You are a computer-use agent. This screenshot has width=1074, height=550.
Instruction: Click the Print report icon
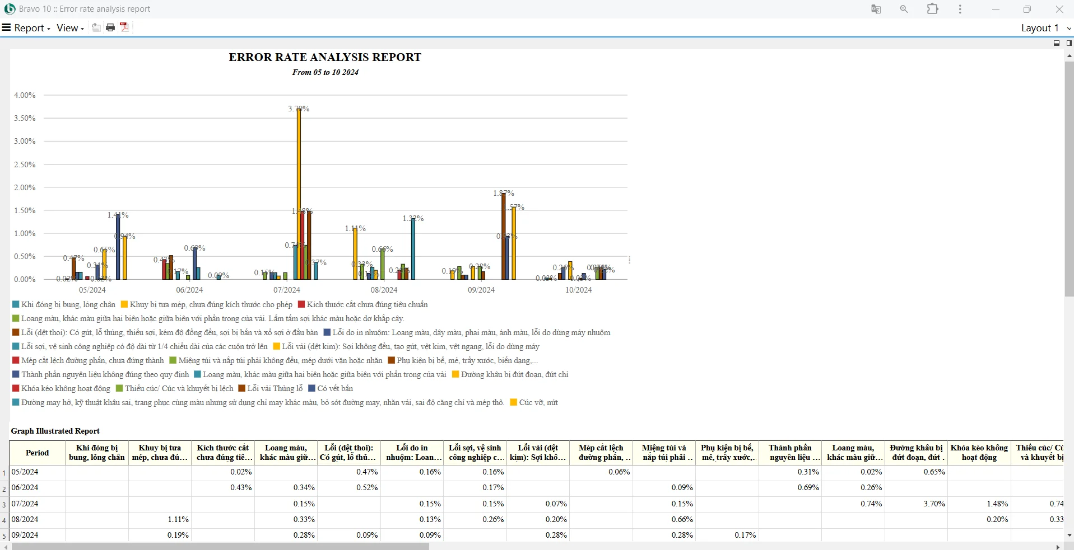click(110, 27)
